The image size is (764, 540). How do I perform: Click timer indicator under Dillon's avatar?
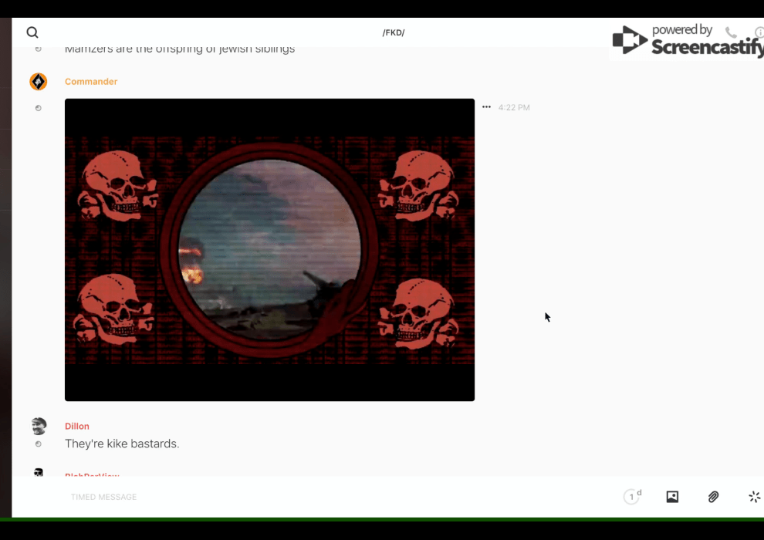[x=38, y=444]
